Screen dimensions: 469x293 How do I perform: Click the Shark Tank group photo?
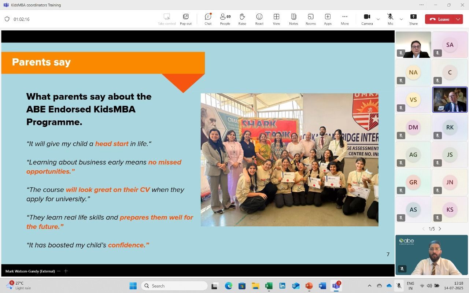click(x=289, y=160)
